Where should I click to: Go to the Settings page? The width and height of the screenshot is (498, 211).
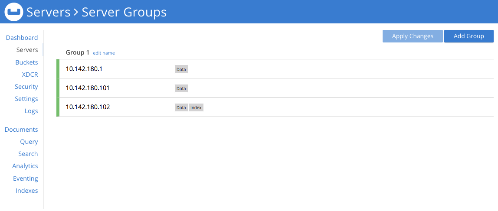point(26,99)
